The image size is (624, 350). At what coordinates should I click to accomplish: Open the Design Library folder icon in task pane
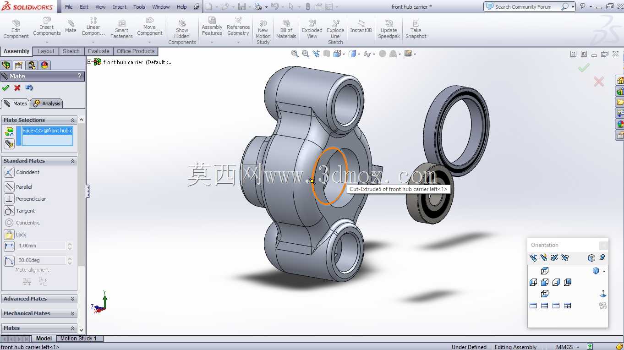click(620, 102)
